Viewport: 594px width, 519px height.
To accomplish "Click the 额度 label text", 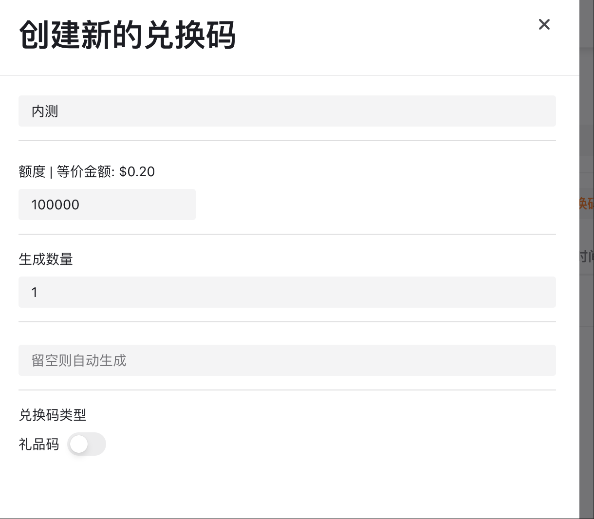I will [32, 171].
